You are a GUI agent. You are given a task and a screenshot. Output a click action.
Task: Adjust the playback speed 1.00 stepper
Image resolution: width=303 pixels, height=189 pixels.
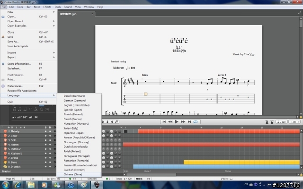(x=299, y=122)
